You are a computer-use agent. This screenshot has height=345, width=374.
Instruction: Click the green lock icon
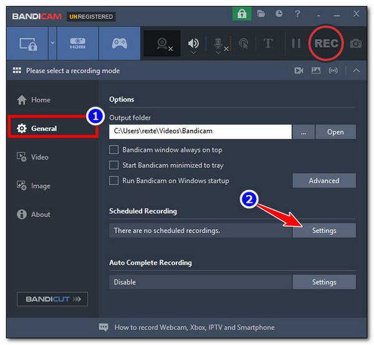point(242,14)
